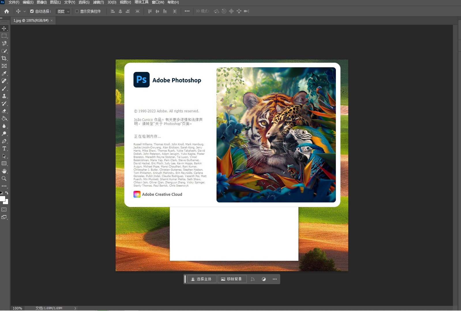The height and width of the screenshot is (311, 461).
Task: Select the Blur tool
Action: click(4, 126)
